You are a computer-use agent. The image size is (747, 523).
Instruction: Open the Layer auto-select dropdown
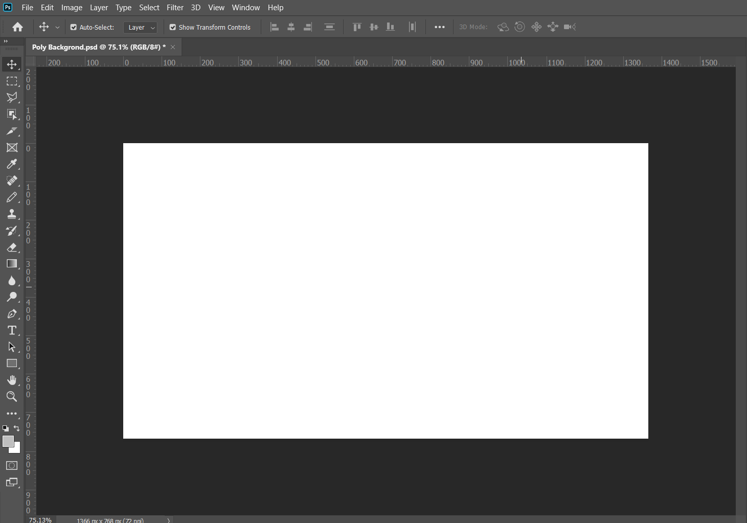[x=141, y=28]
